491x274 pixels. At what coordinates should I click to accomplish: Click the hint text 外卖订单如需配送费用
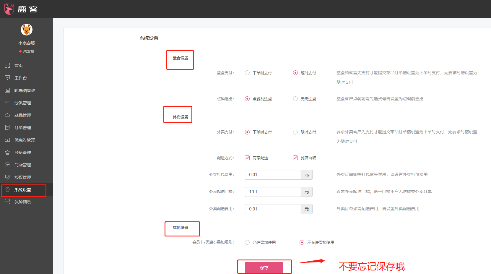tap(378, 209)
